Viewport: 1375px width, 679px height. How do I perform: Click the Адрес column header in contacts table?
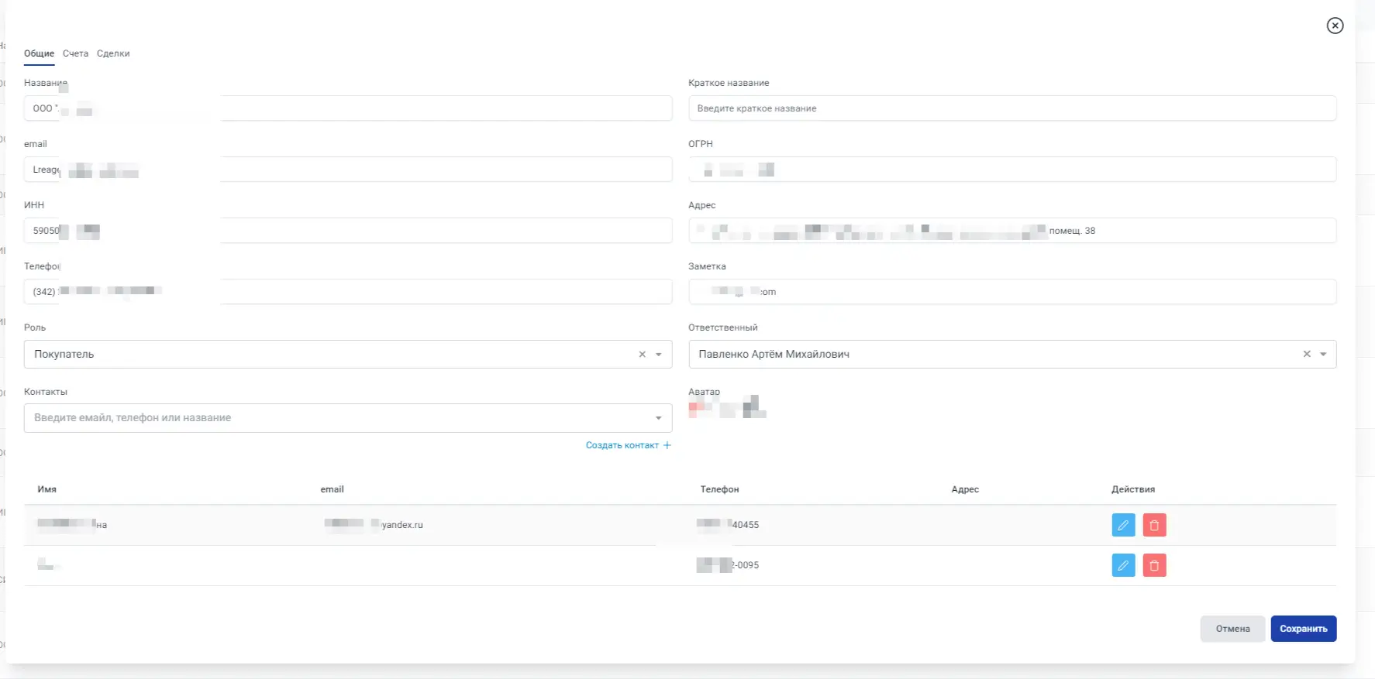coord(965,489)
